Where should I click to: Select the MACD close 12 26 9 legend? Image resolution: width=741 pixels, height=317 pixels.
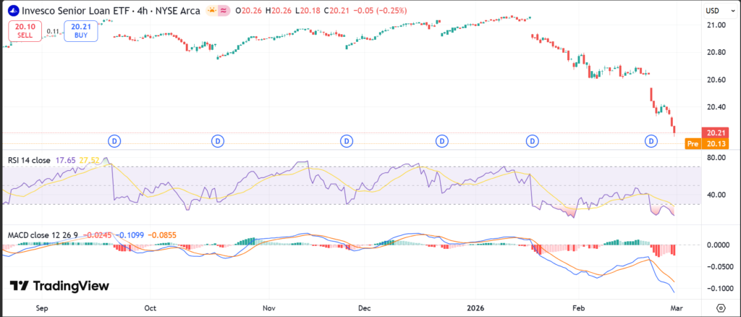[x=42, y=235]
